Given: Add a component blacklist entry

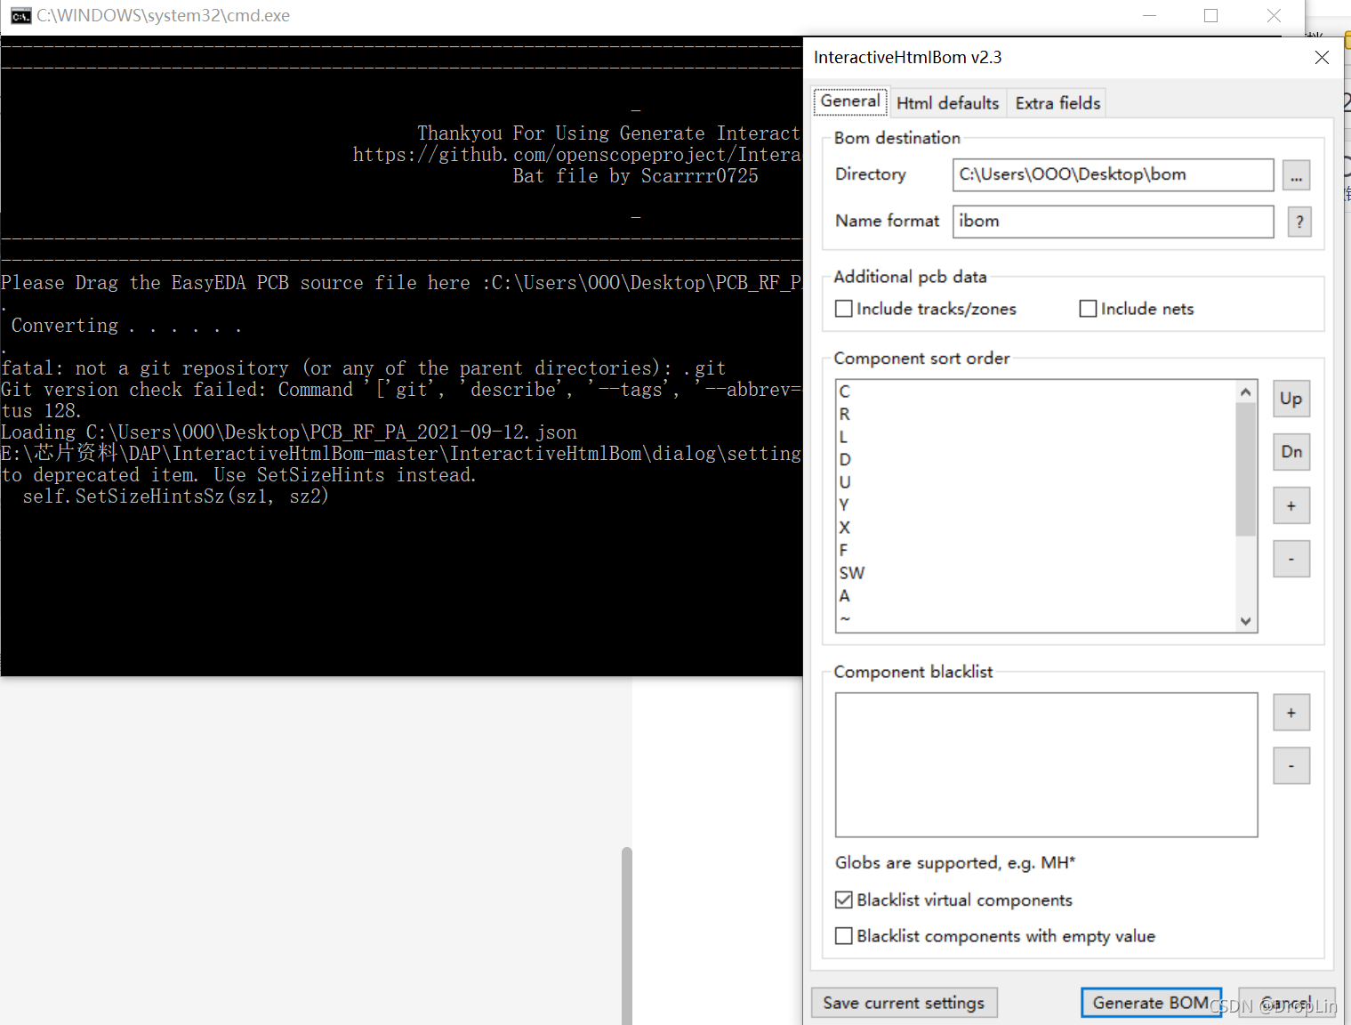Looking at the screenshot, I should click(1291, 713).
